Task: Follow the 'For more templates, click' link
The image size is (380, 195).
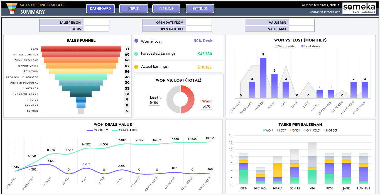Action: click(320, 5)
